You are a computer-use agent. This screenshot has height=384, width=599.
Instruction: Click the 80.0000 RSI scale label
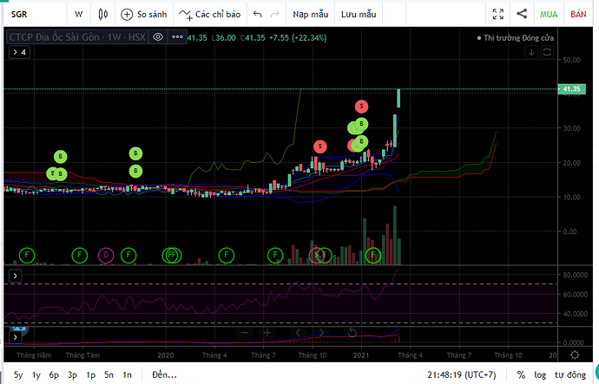click(575, 275)
